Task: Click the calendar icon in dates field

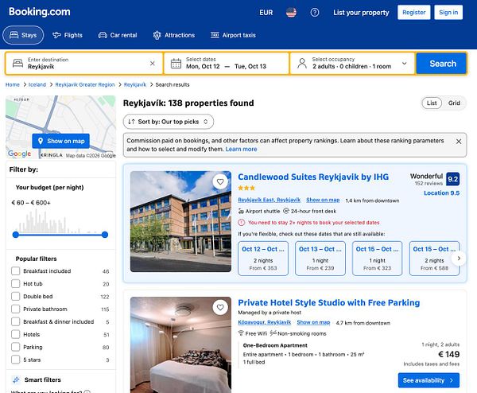Action: pos(176,64)
